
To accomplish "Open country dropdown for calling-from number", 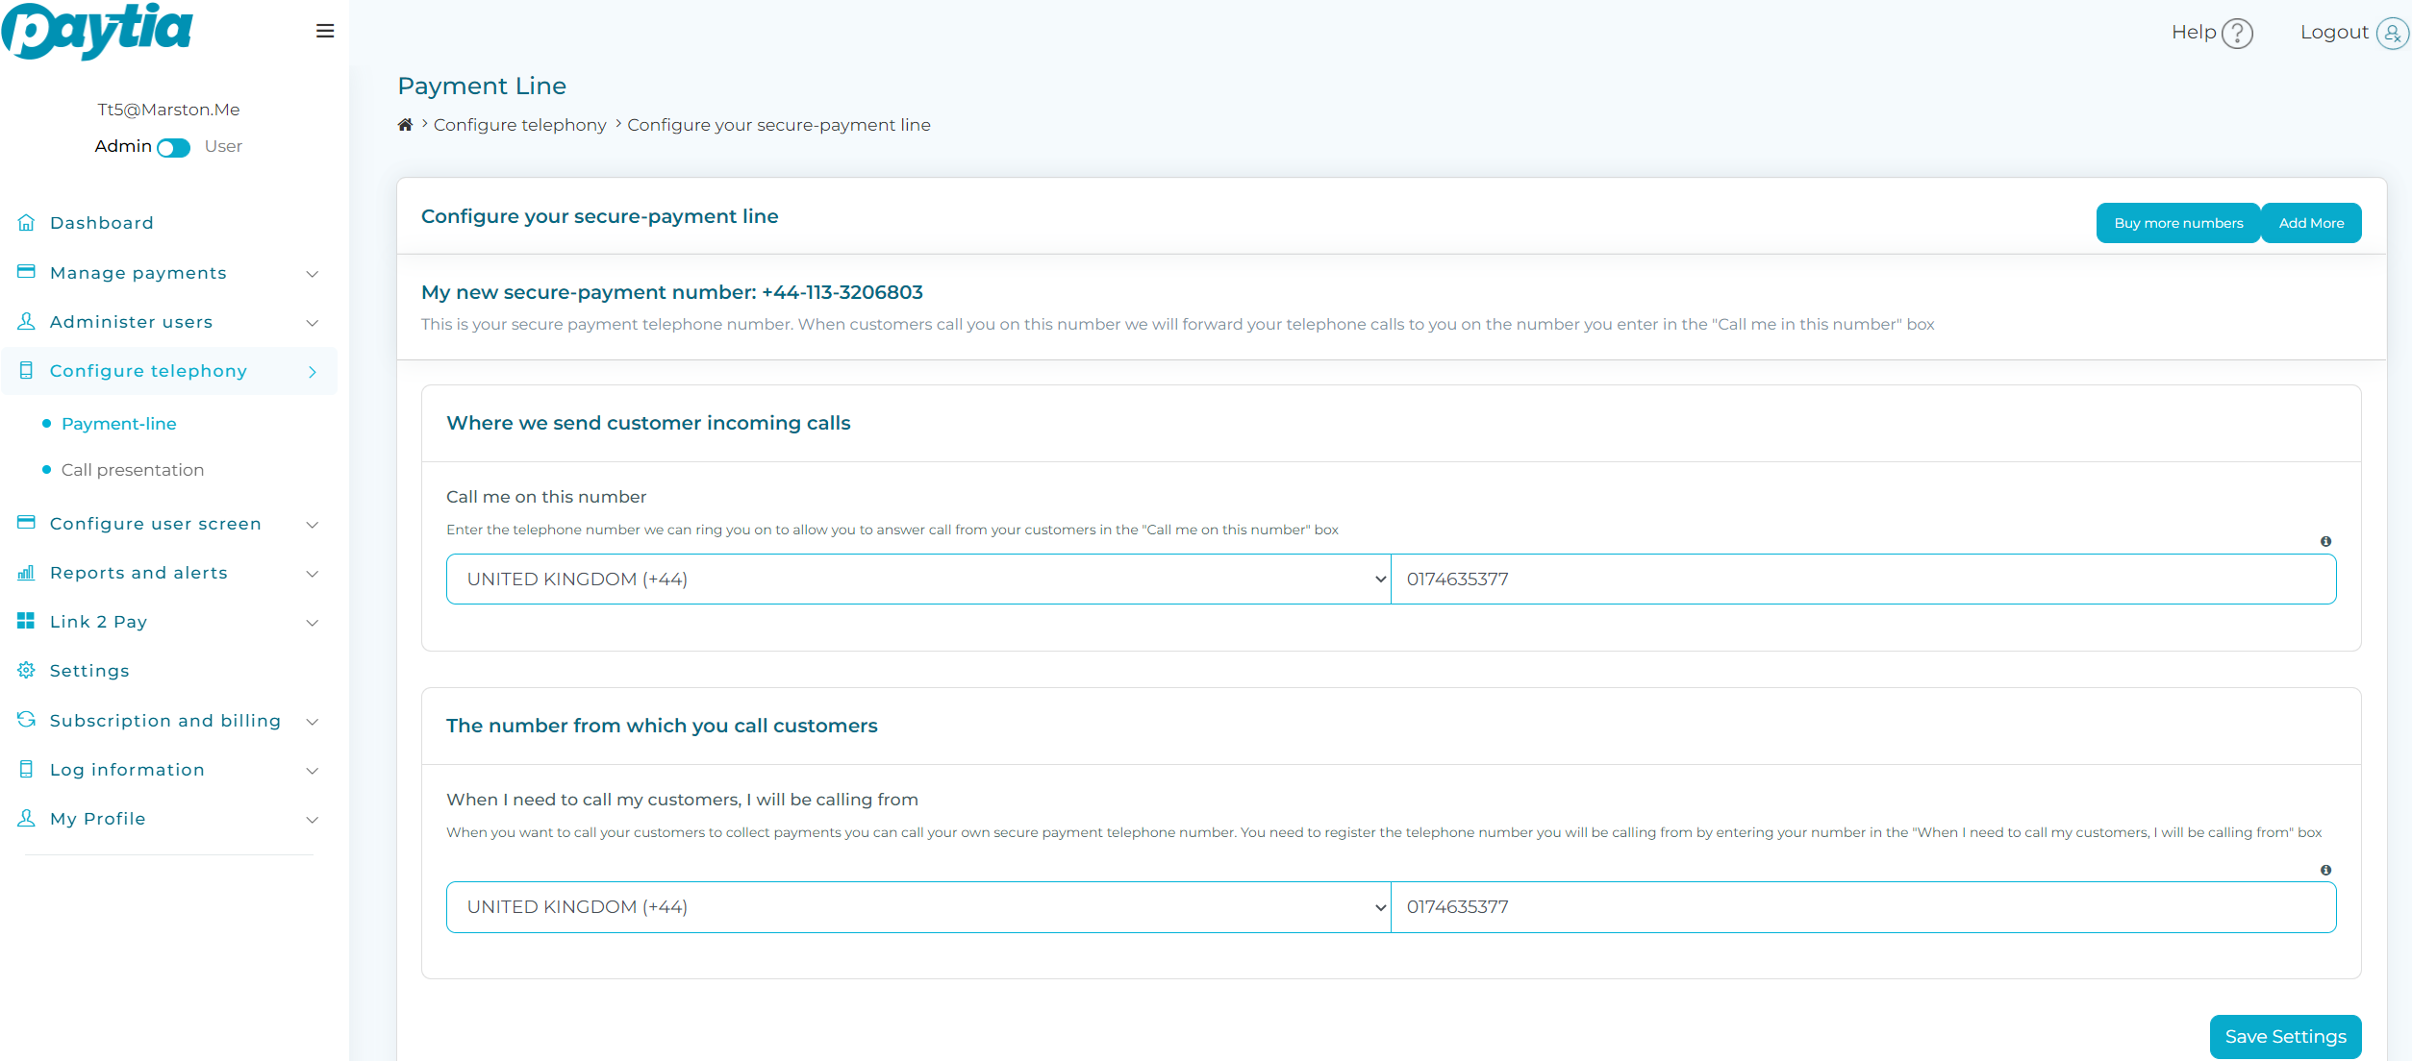I will click(918, 907).
